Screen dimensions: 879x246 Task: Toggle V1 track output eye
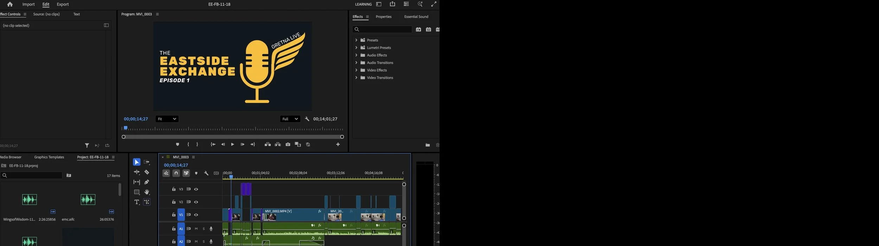pos(196,215)
